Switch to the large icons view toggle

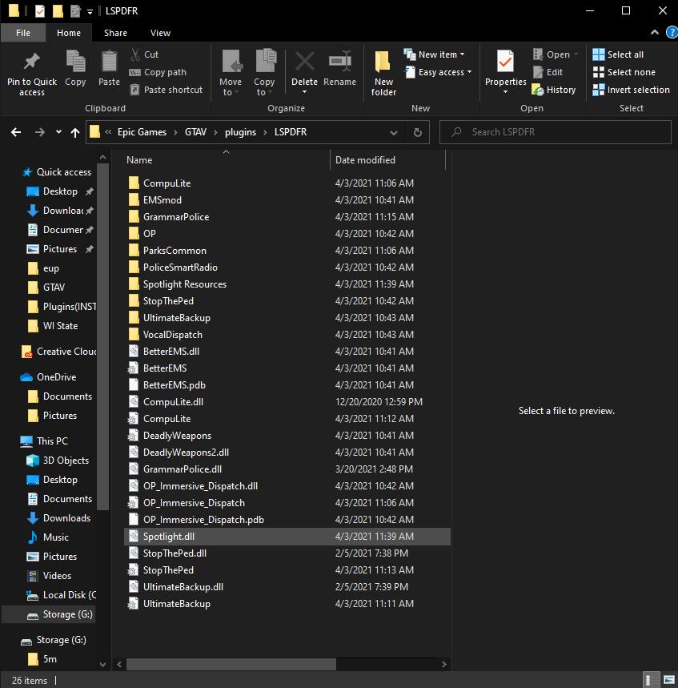tap(668, 680)
